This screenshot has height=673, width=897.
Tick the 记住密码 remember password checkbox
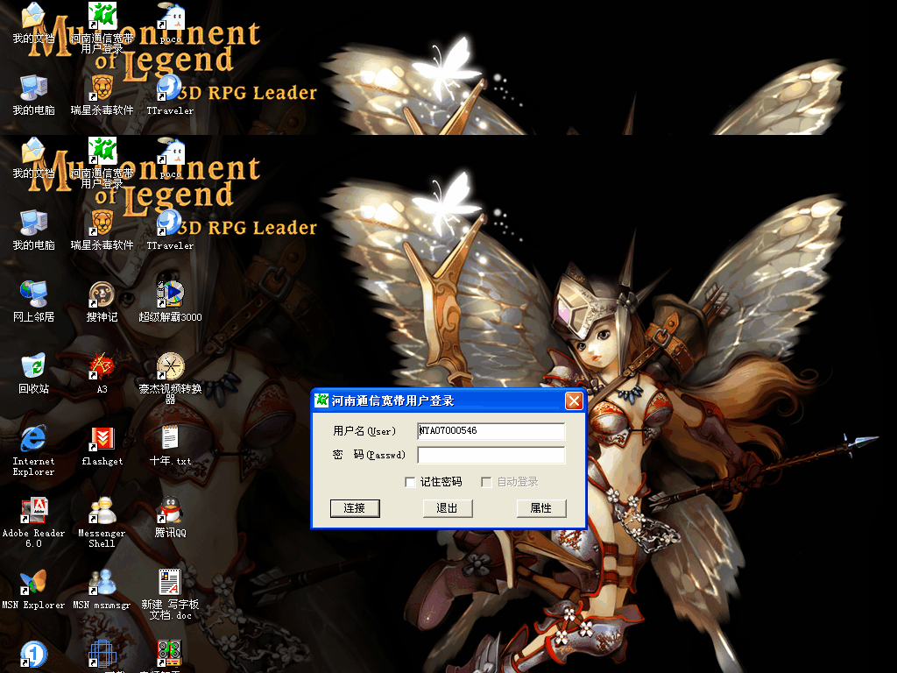pyautogui.click(x=410, y=482)
